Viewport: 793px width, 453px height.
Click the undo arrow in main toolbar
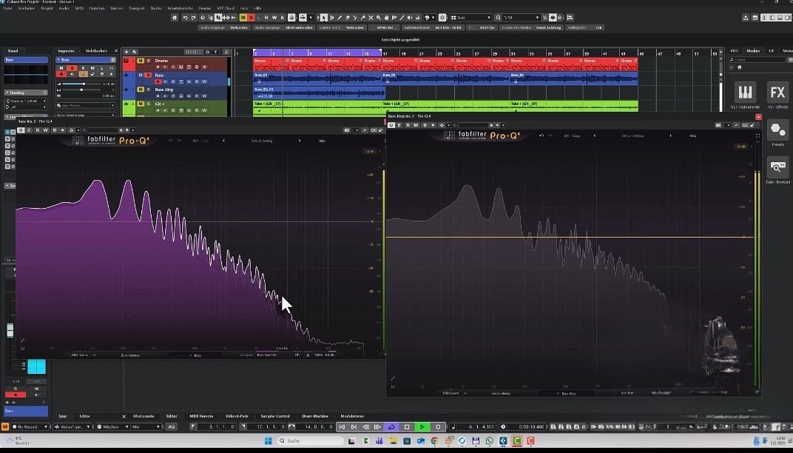(x=184, y=17)
